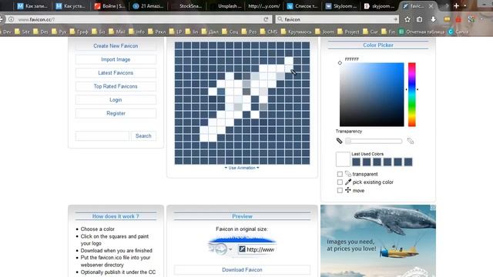The image size is (493, 277).
Task: Enable the pick existing color checkbox
Action: (340, 182)
